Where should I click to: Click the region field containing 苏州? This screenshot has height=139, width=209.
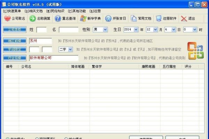[40, 41]
